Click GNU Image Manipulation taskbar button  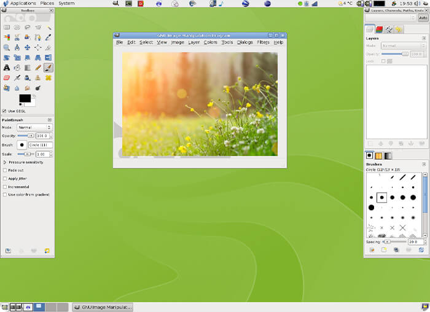tap(103, 307)
